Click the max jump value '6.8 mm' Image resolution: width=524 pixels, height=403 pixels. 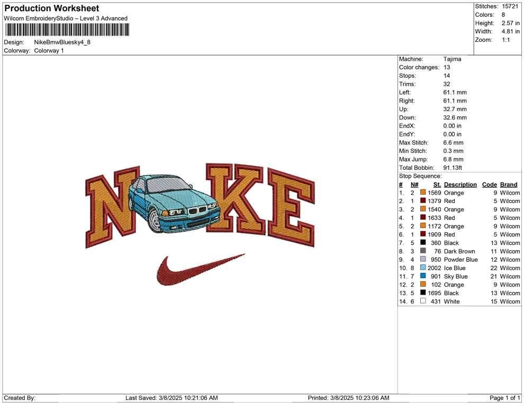pyautogui.click(x=453, y=159)
